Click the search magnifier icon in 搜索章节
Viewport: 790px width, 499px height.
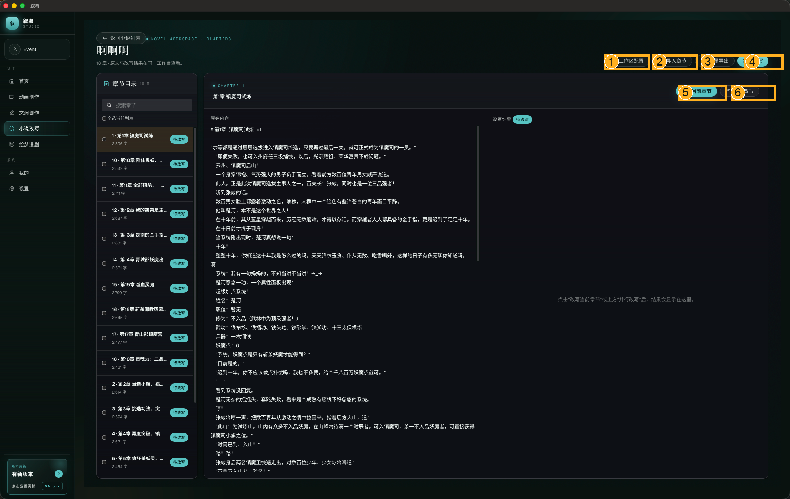(109, 105)
